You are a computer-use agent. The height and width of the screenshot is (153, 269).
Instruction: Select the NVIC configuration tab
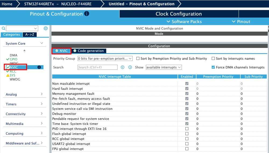point(61,51)
